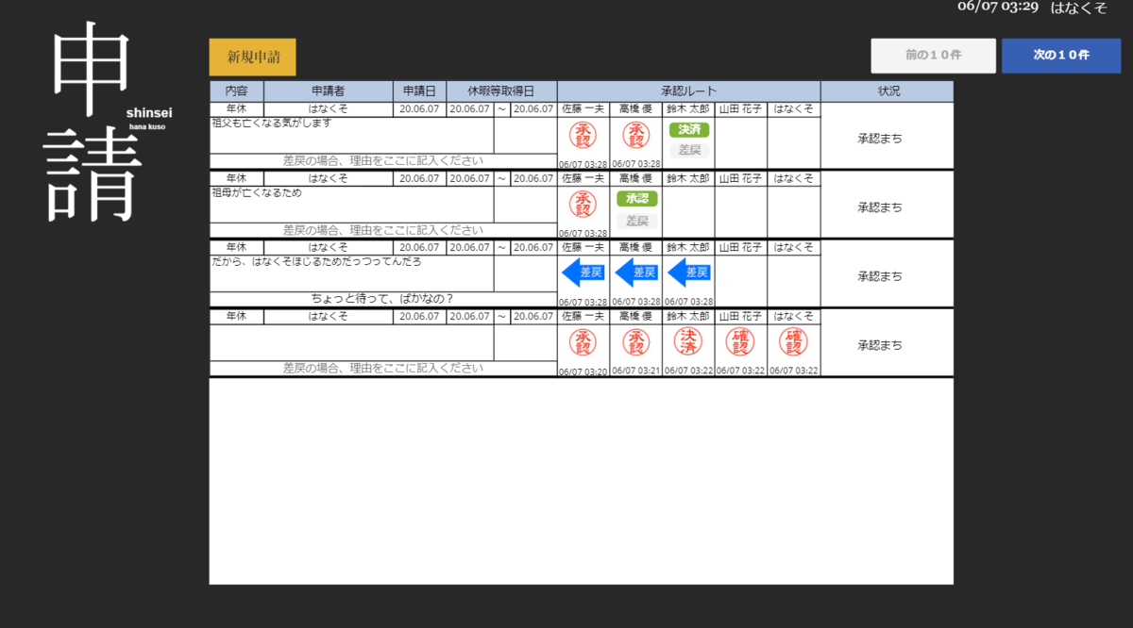Viewport: 1133px width, 628px height.
Task: Click the 差戻 reason field in last row
Action: tap(383, 369)
